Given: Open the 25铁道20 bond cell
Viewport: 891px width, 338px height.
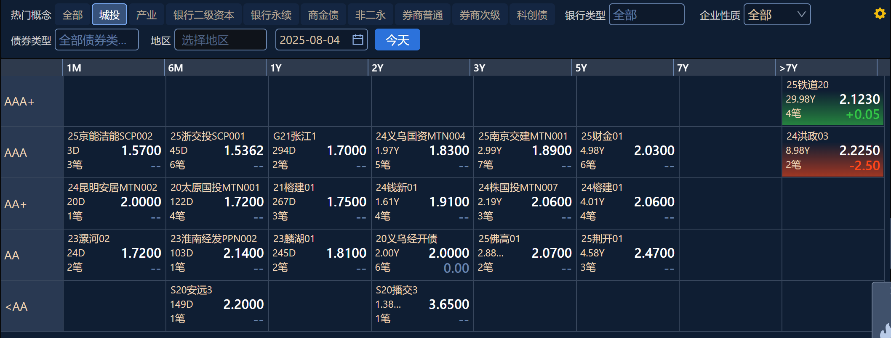Looking at the screenshot, I should (833, 101).
